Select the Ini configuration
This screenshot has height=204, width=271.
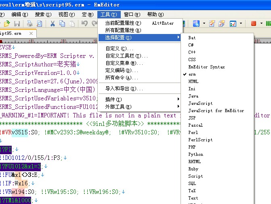tap(217, 89)
